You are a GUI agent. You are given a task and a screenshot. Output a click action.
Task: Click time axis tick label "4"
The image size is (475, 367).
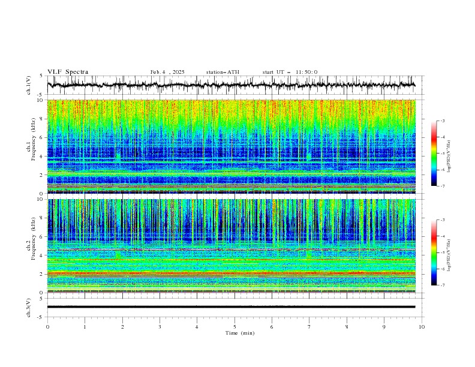tap(197, 327)
